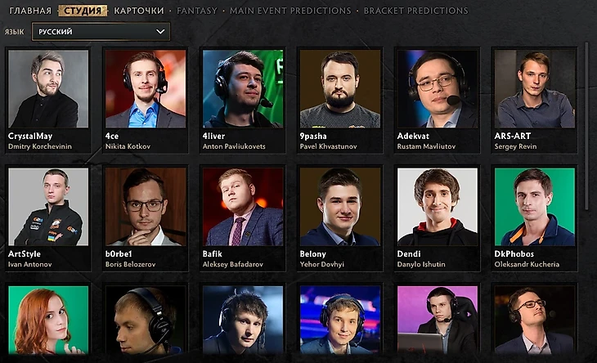Viewport: 597px width, 363px height.
Task: Go to MAIN EVENT PREDICTIONS
Action: point(290,11)
